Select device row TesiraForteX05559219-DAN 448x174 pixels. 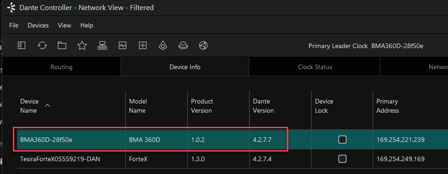232,158
